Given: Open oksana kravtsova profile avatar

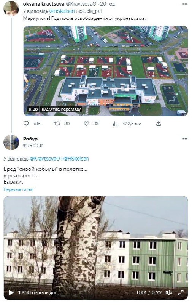Looking at the screenshot, I should pyautogui.click(x=11, y=8).
